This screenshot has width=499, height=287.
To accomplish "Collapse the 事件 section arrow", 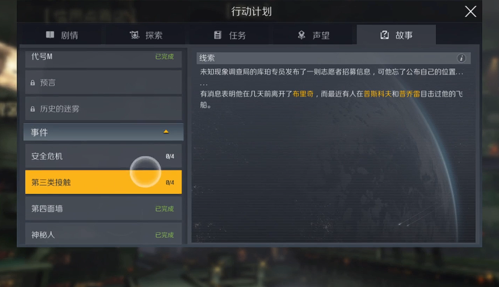I will (x=166, y=131).
